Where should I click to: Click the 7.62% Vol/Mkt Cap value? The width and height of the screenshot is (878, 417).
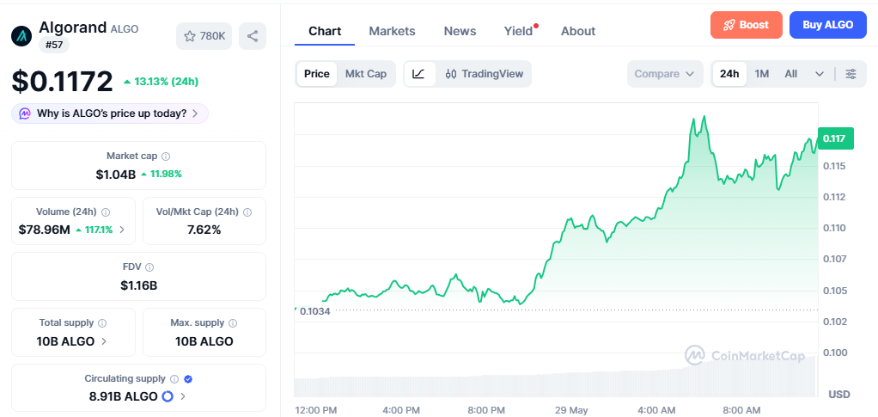tap(204, 230)
